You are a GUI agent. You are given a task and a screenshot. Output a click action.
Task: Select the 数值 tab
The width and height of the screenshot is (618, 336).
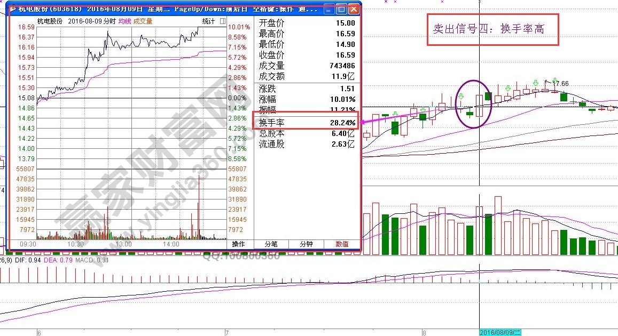click(x=342, y=244)
